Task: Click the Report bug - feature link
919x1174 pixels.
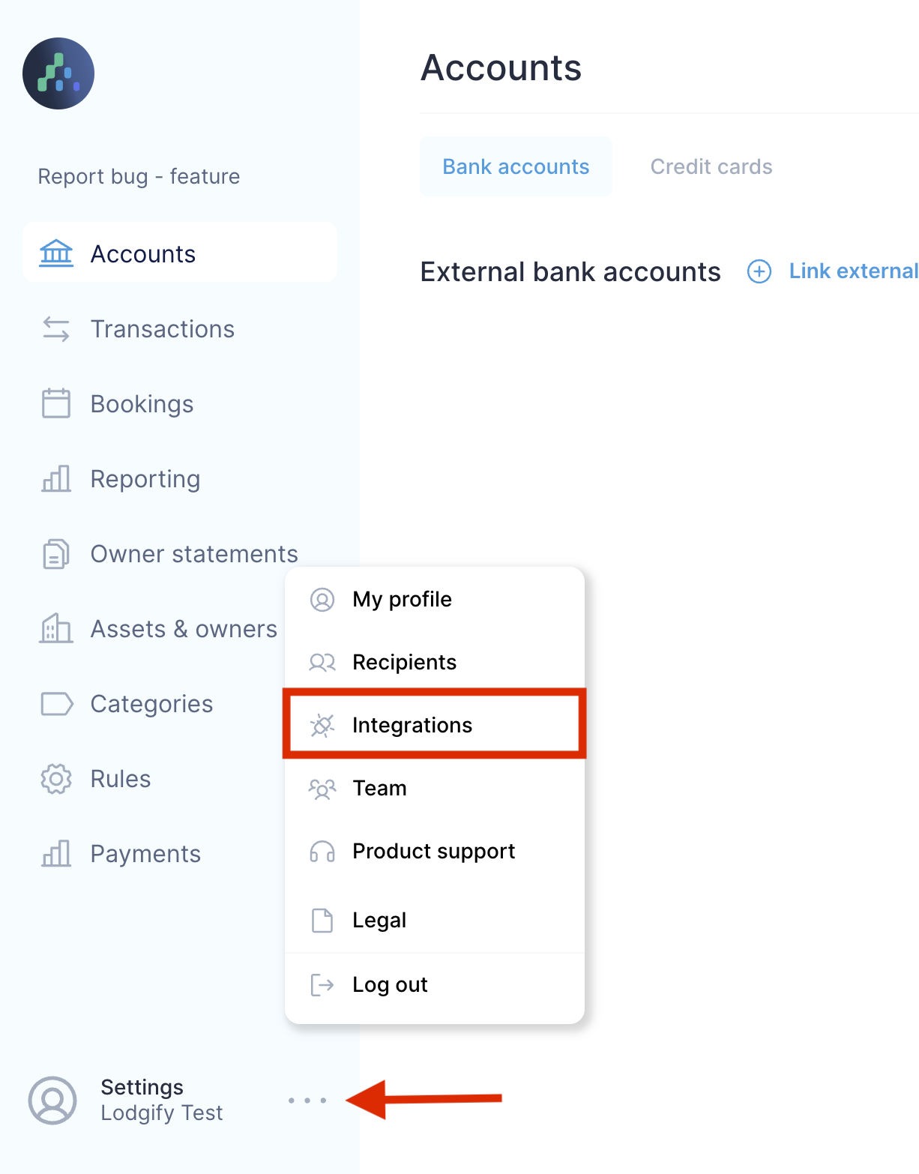Action: pos(139,177)
